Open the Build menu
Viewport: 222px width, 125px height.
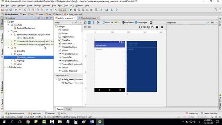click(54, 6)
